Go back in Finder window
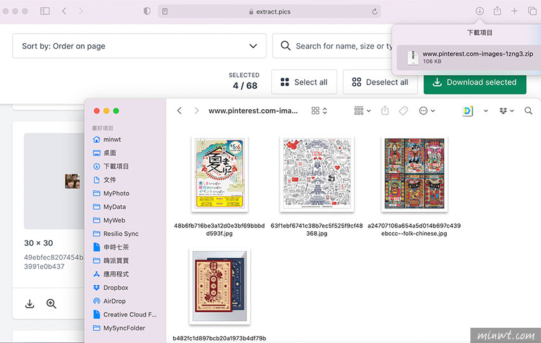The width and height of the screenshot is (541, 343). (x=179, y=111)
